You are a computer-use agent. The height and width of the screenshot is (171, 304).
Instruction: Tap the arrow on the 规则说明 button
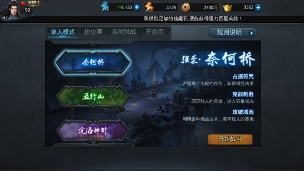click(251, 33)
